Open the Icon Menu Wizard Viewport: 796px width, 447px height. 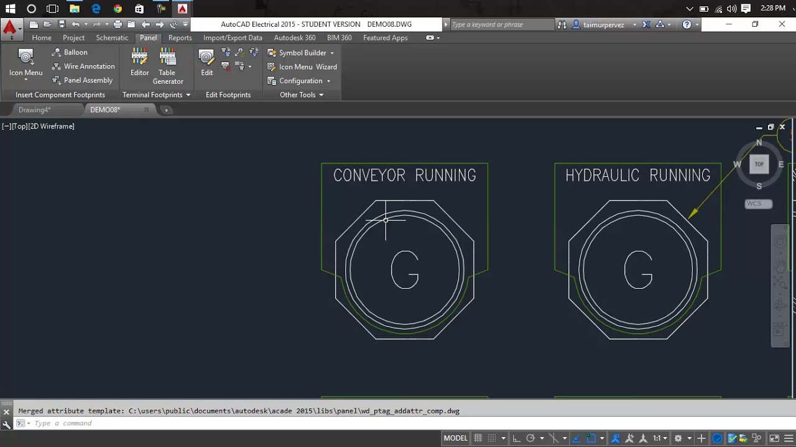[302, 66]
